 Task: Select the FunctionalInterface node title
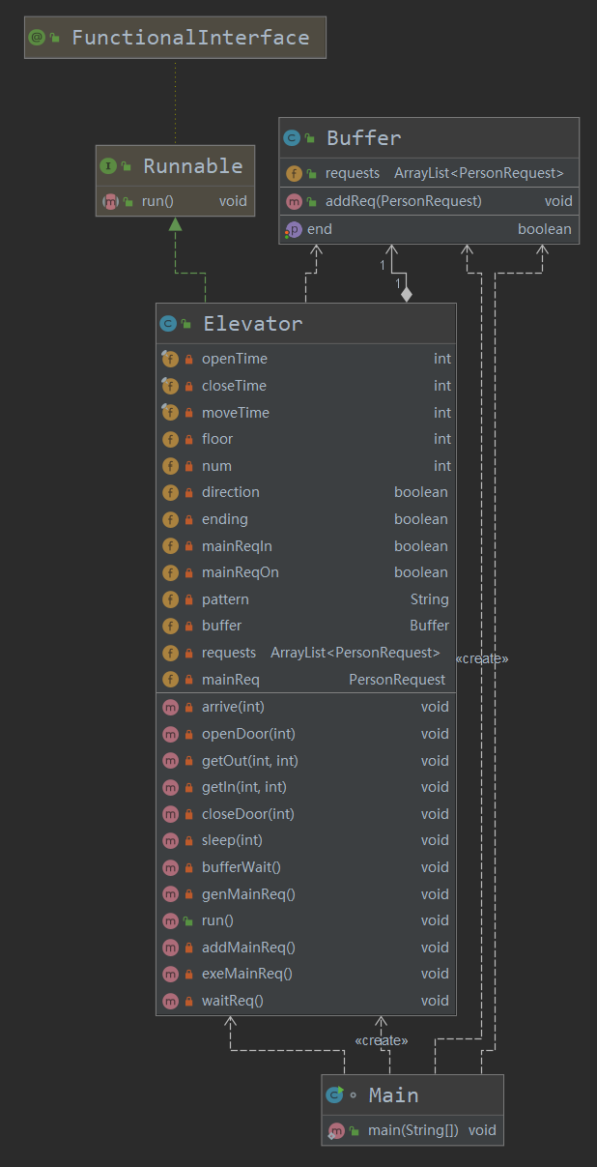[x=190, y=38]
